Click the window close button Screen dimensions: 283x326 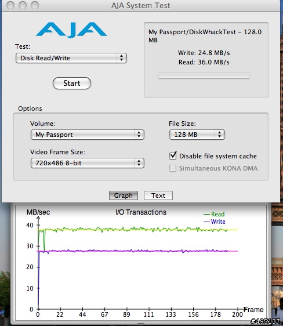click(10, 5)
